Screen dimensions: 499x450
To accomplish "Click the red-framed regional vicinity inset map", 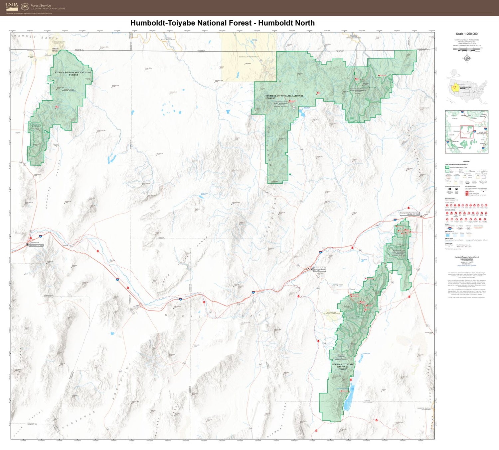I will [467, 132].
